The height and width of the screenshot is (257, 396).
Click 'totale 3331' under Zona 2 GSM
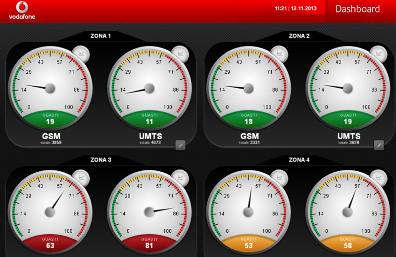point(249,143)
